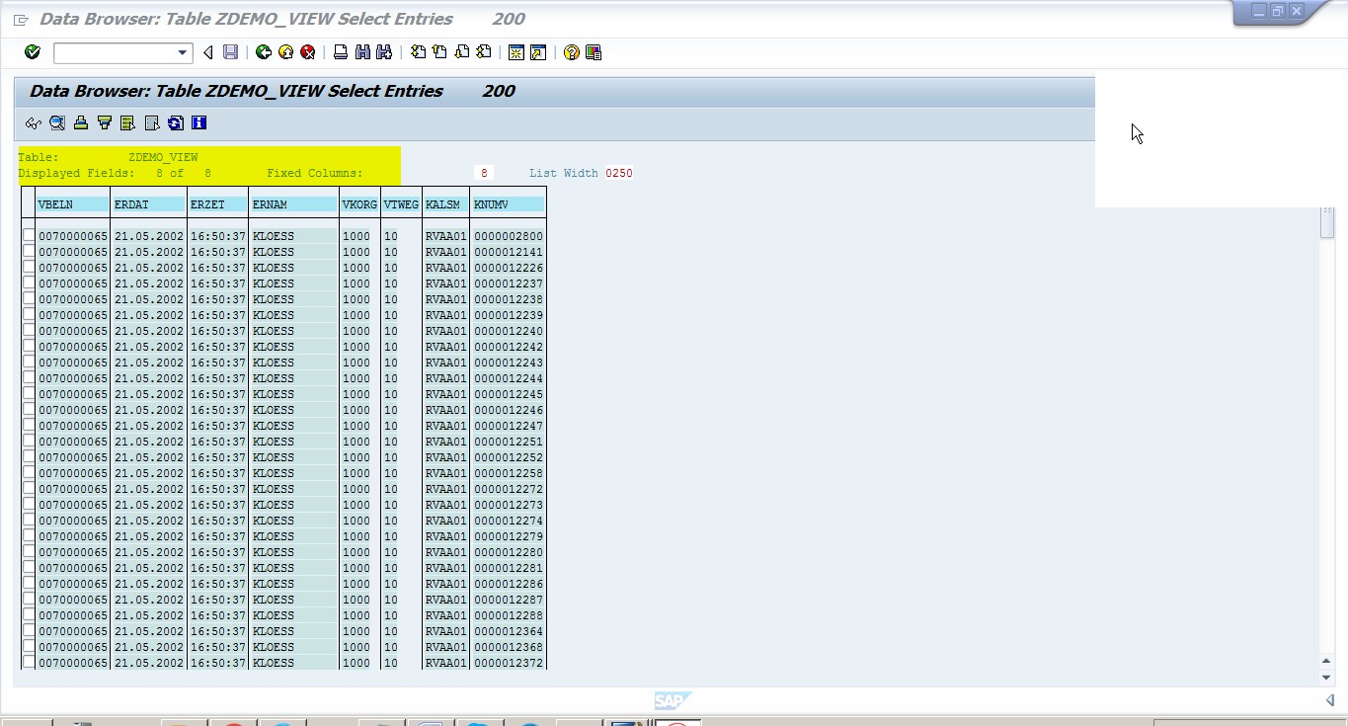This screenshot has height=726, width=1348.
Task: Click the green Enter checkmark icon
Action: click(x=31, y=52)
